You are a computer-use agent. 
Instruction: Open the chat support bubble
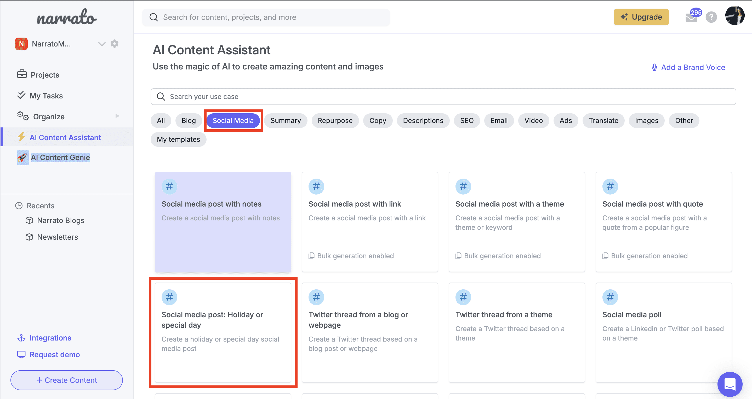click(730, 384)
